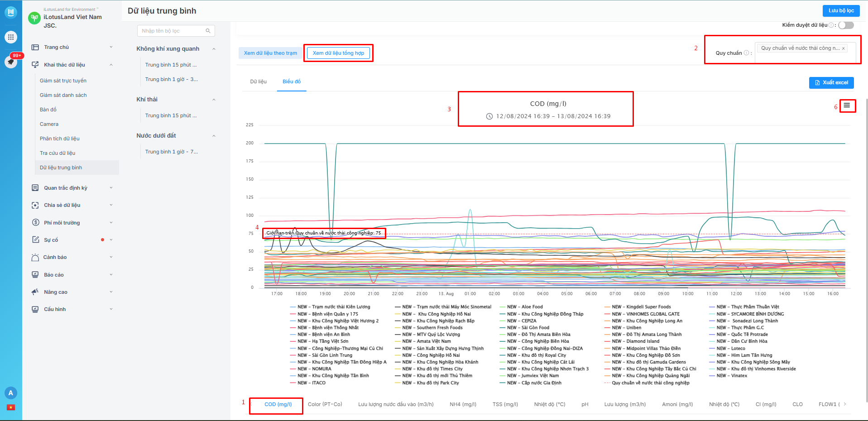This screenshot has height=421, width=868.
Task: Click Xem dữ liệu theo trạm button
Action: click(270, 53)
